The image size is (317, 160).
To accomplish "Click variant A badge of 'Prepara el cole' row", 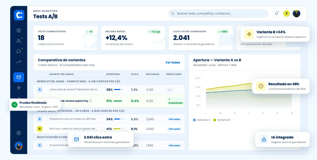I will pos(39,119).
